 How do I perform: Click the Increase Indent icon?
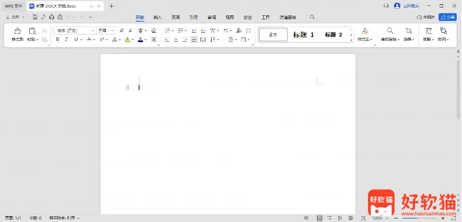tap(203, 30)
